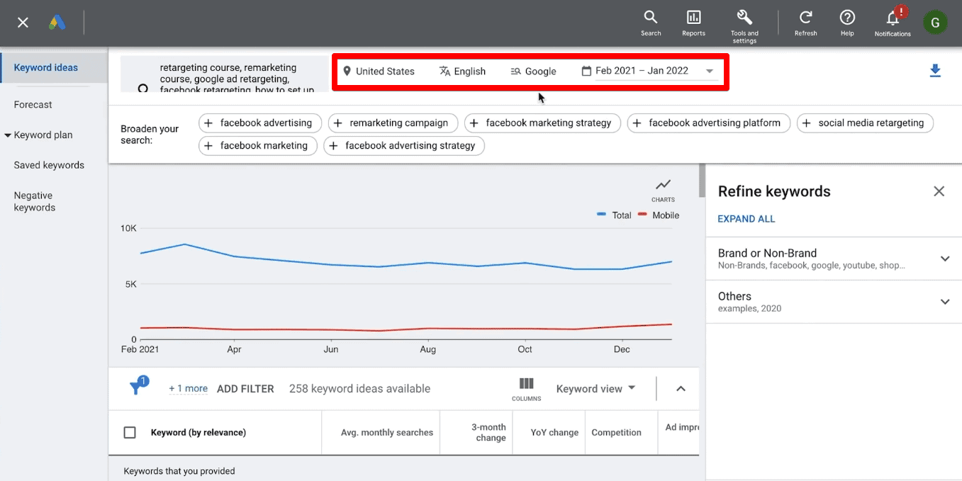The width and height of the screenshot is (962, 481).
Task: Click ADD FILTER above the keyword table
Action: (245, 388)
